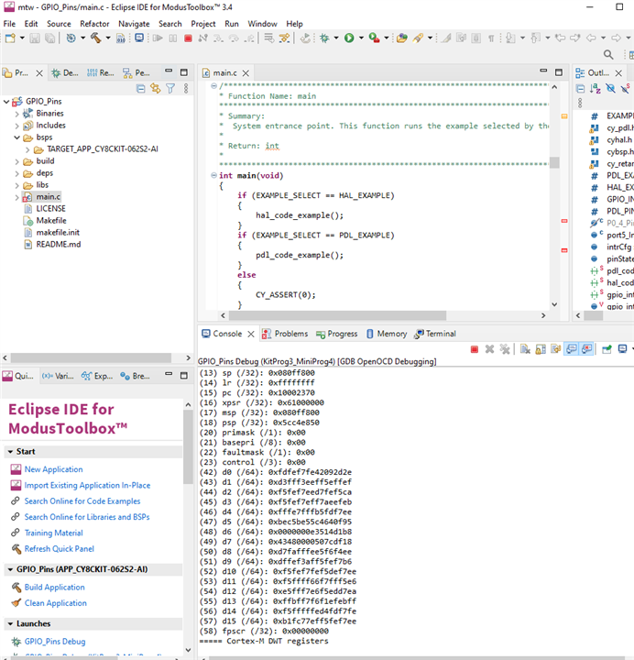Click Search Online for Code Examples link
Screen dimensions: 634x660
click(x=82, y=501)
